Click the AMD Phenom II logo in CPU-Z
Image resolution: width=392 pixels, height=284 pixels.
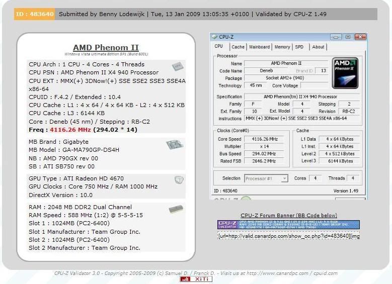click(x=345, y=73)
